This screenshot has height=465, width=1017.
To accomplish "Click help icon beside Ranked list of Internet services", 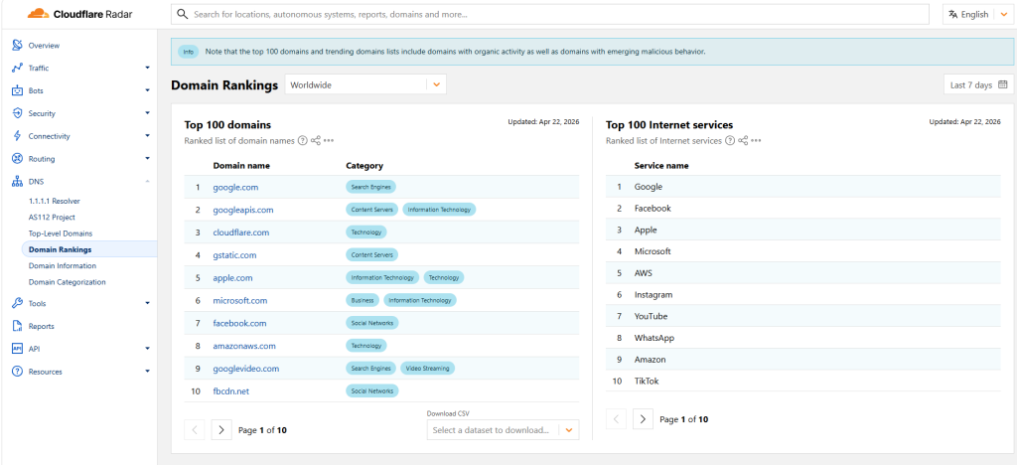I will coord(729,141).
